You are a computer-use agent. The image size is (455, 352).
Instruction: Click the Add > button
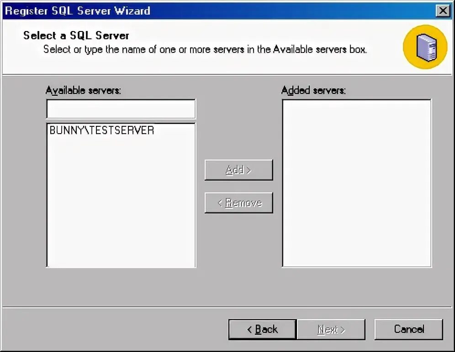click(238, 170)
